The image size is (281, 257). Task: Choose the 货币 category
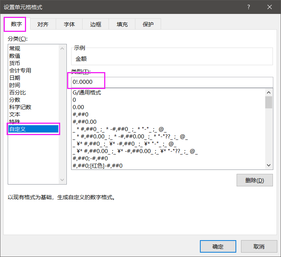point(33,63)
